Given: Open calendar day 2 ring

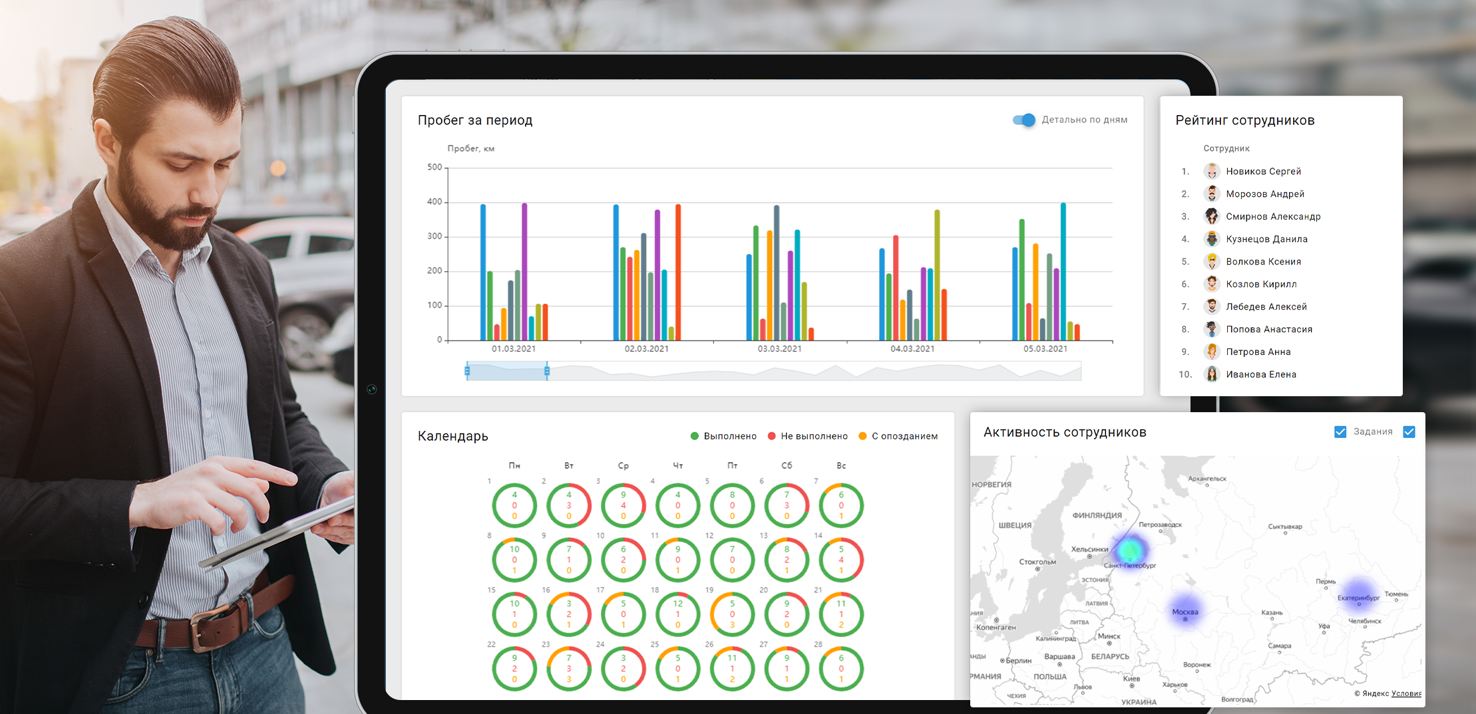Looking at the screenshot, I should 569,506.
